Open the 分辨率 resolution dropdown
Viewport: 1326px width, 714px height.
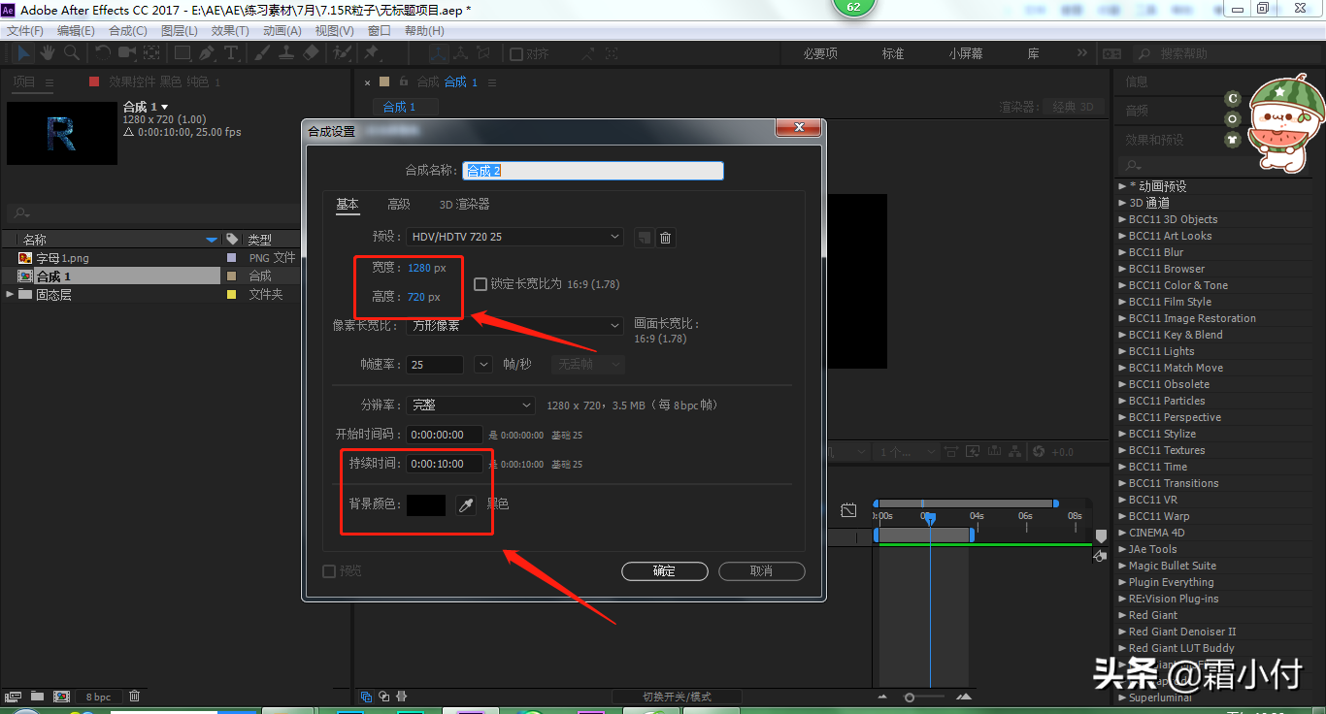(x=471, y=405)
